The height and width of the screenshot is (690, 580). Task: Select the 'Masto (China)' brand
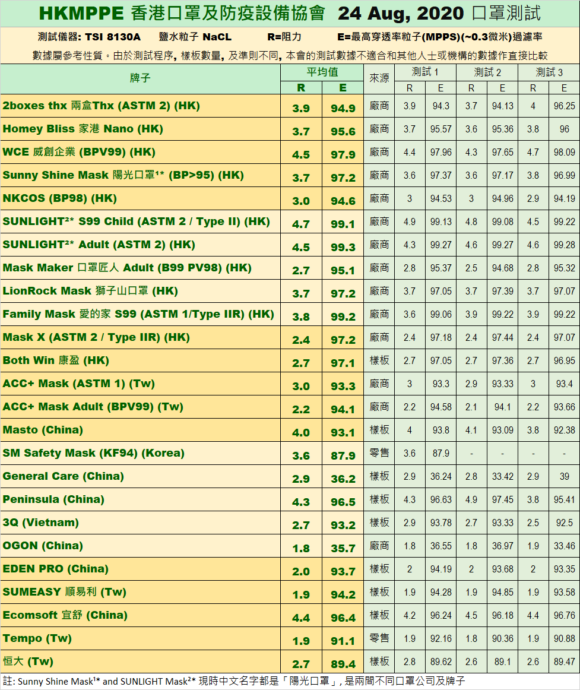(x=43, y=430)
